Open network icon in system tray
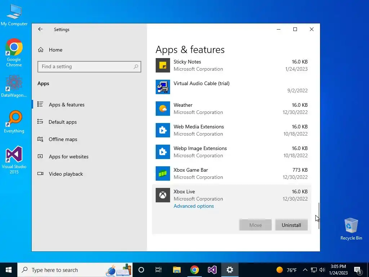 coord(314,270)
